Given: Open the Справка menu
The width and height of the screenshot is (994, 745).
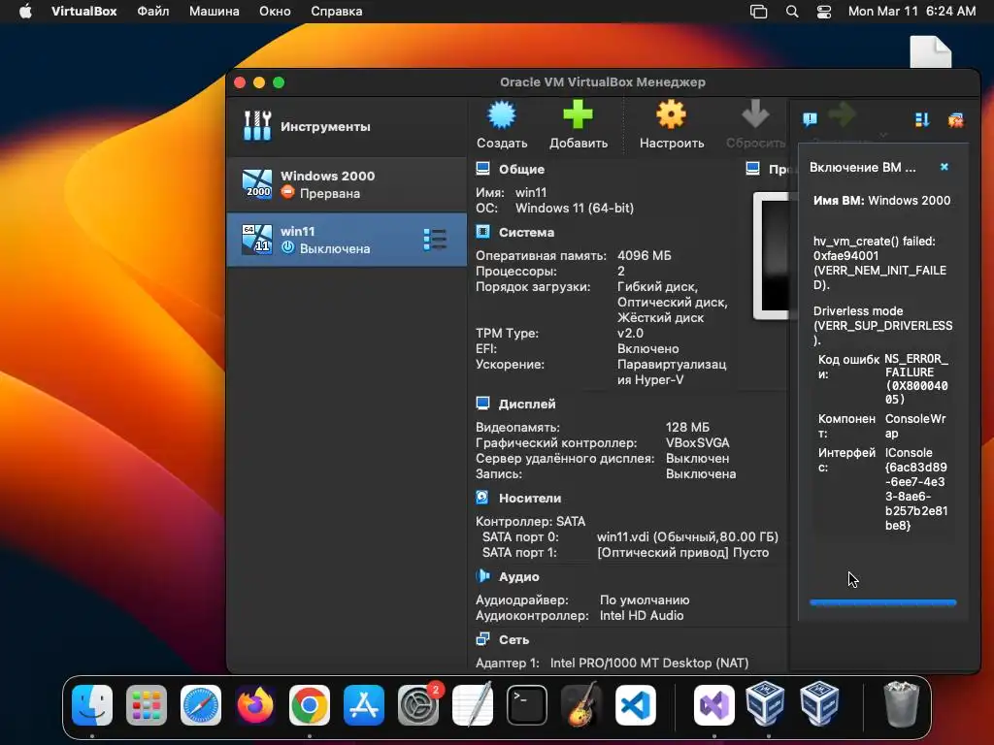Looking at the screenshot, I should click(x=337, y=12).
